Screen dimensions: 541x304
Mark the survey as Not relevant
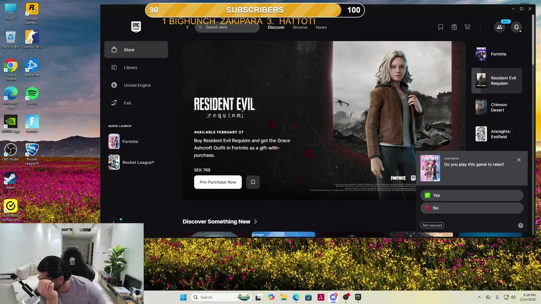(x=432, y=225)
